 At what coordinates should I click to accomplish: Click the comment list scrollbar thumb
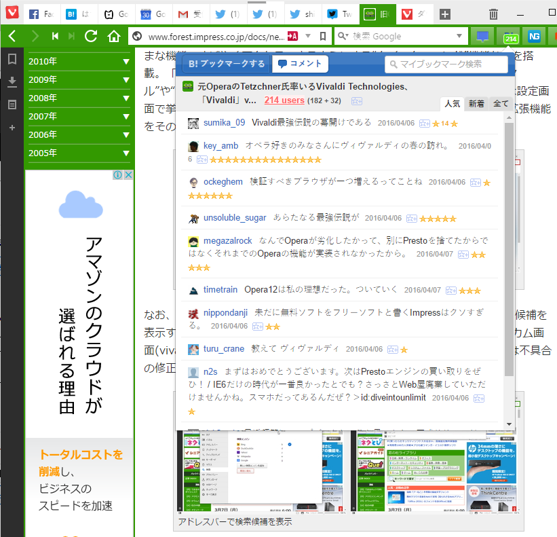click(509, 248)
